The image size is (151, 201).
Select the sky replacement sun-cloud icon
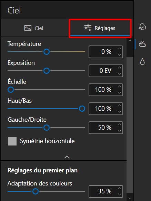coord(142,44)
